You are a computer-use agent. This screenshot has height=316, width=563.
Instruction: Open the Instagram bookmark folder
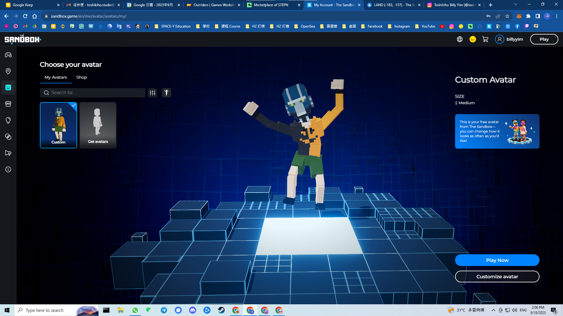pos(399,26)
